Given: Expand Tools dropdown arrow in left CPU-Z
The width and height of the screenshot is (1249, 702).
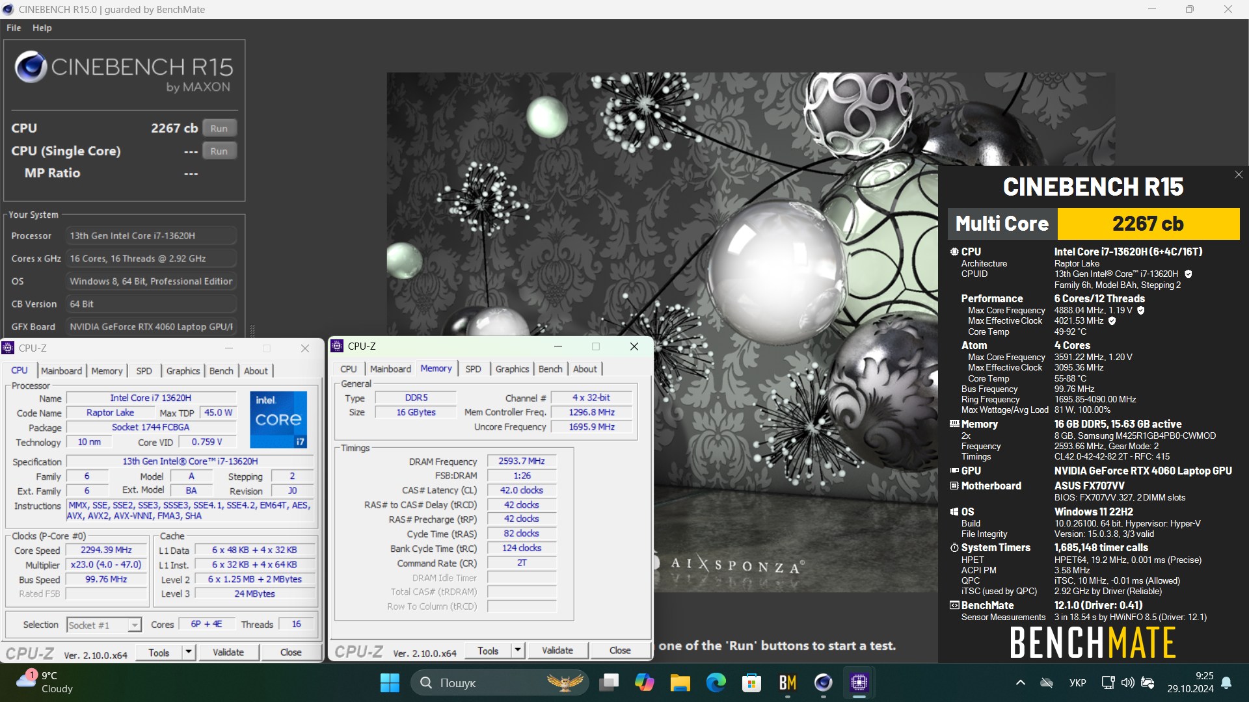Looking at the screenshot, I should click(x=188, y=652).
